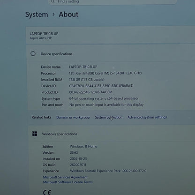Image resolution: width=195 pixels, height=195 pixels.
Task: Go back to System in breadcrumb
Action: [37, 15]
